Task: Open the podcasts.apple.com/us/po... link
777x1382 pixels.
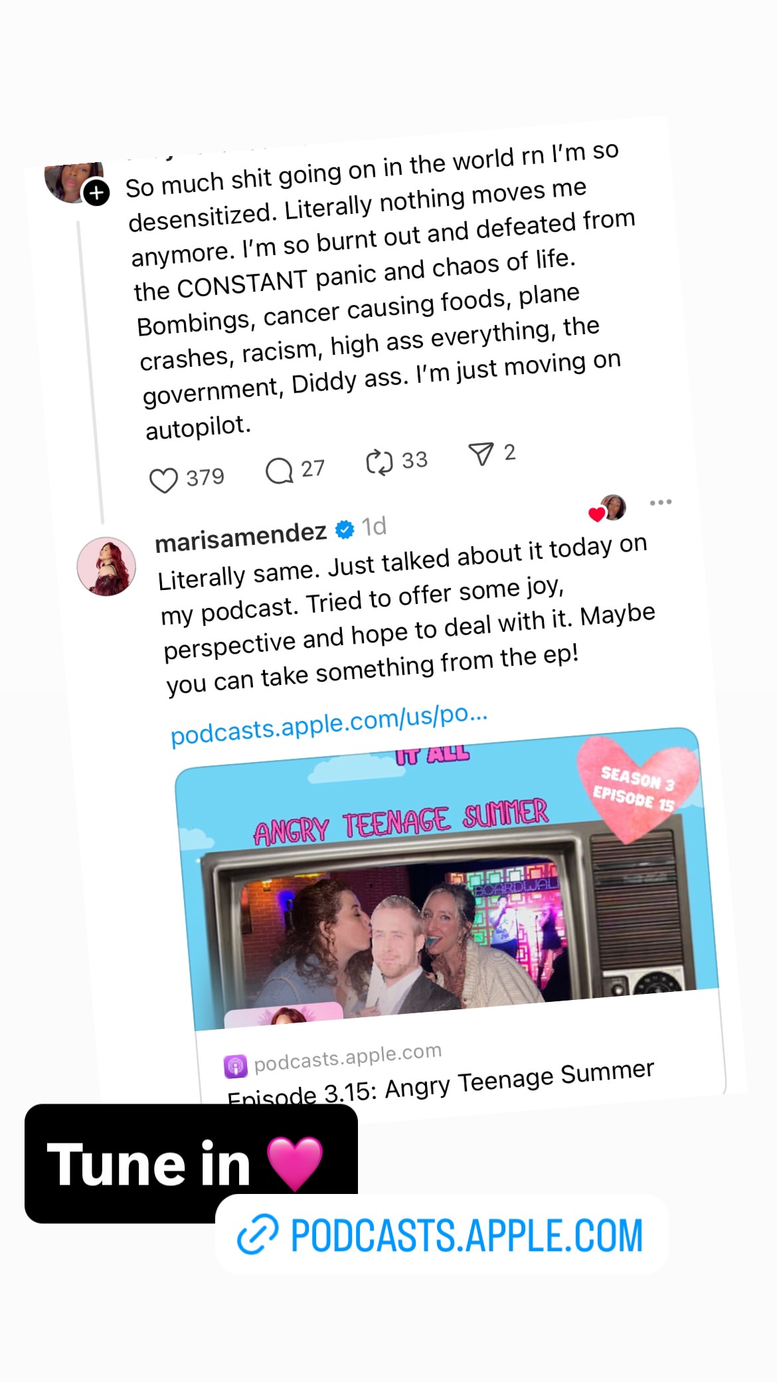Action: [329, 724]
